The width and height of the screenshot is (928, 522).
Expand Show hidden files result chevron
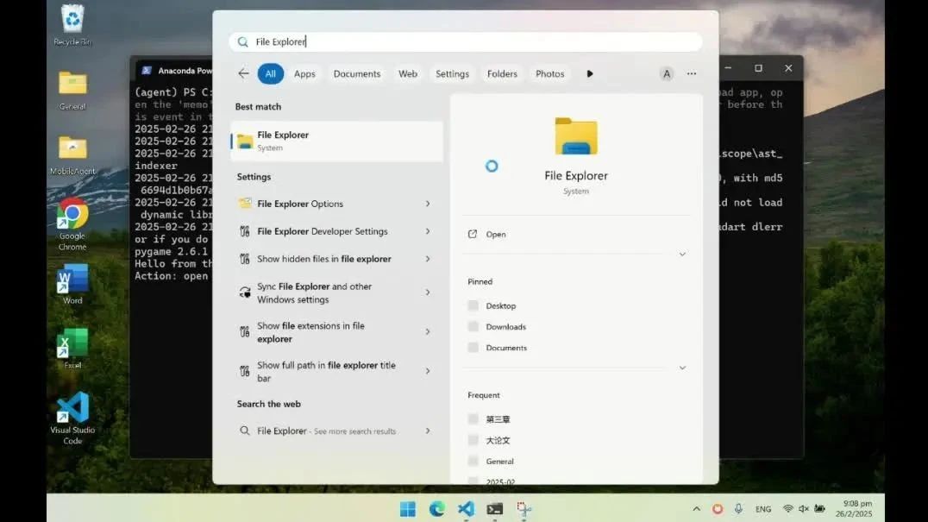pyautogui.click(x=427, y=259)
